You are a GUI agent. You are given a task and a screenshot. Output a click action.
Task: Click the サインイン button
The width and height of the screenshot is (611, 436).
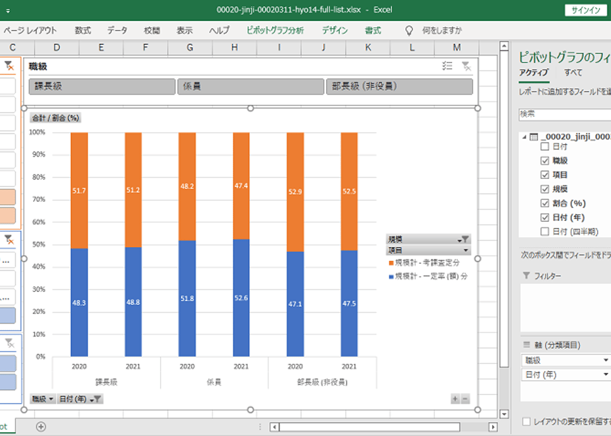586,10
